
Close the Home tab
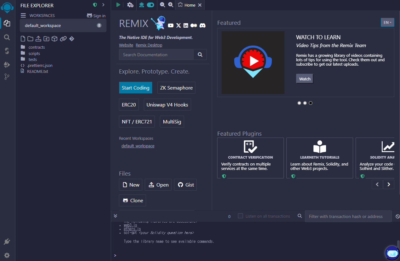tap(200, 5)
